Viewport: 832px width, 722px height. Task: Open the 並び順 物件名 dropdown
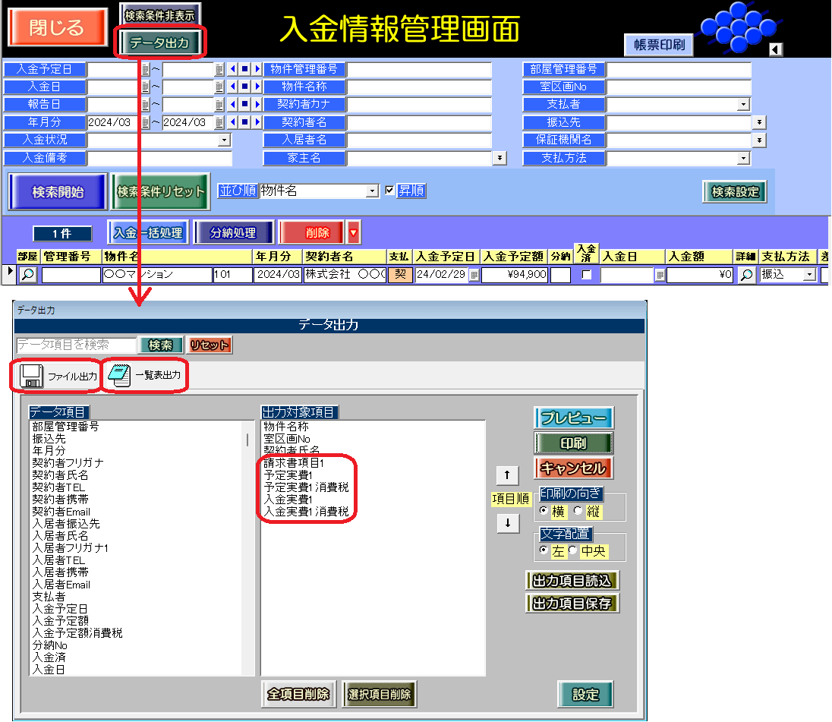point(371,191)
